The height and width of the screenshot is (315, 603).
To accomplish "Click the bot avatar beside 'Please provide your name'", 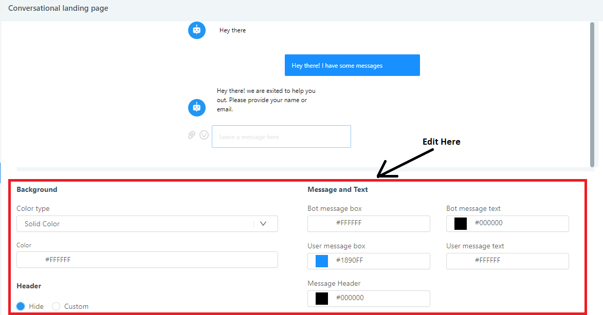I will [x=197, y=108].
